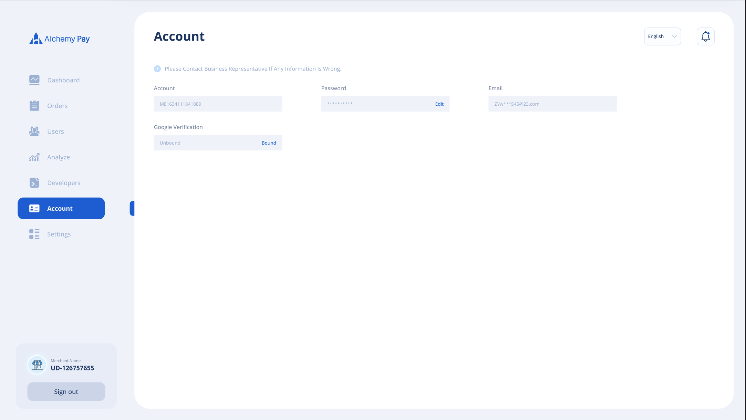Click the Email input field
Image resolution: width=746 pixels, height=420 pixels.
click(x=552, y=104)
